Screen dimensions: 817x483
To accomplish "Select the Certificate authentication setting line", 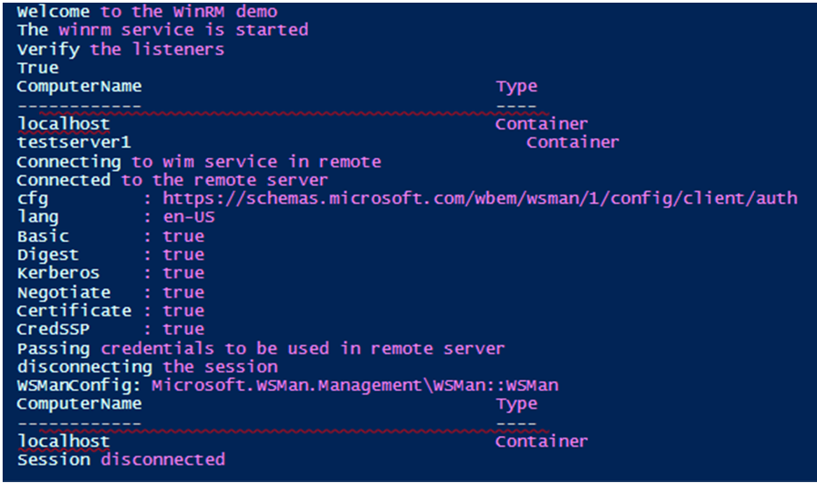I will [110, 311].
